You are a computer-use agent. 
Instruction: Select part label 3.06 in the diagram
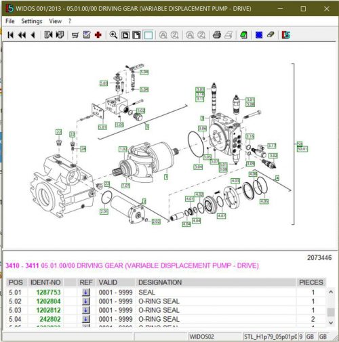coord(202,129)
